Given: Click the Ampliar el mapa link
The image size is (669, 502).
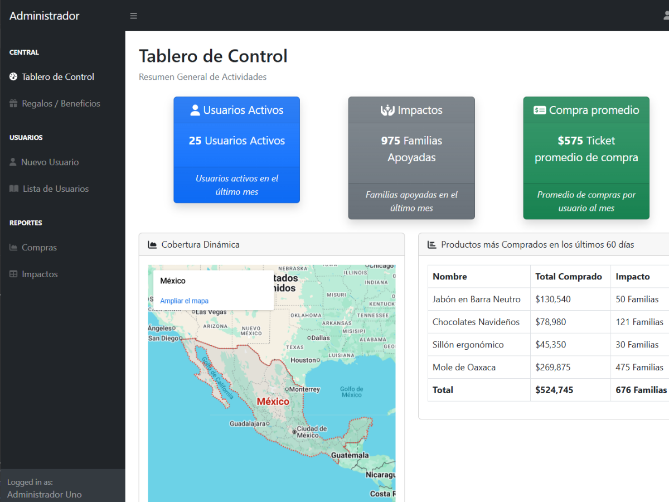Looking at the screenshot, I should click(184, 301).
